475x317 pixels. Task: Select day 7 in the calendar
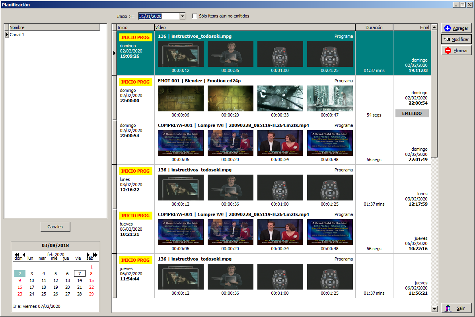pos(80,274)
